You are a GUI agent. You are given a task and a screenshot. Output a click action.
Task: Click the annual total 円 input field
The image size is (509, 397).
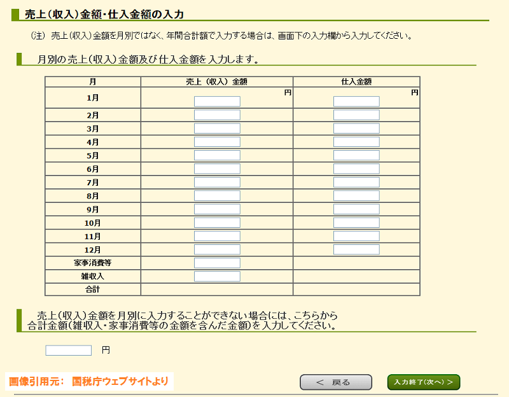click(69, 351)
